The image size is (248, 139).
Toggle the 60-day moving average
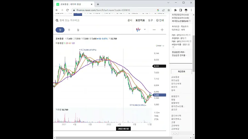[70, 43]
